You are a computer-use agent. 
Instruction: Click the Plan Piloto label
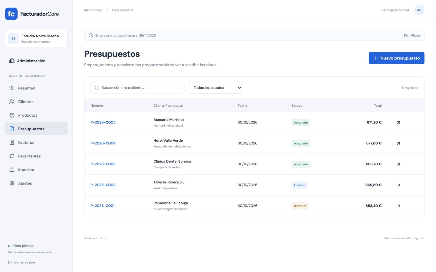point(412,36)
